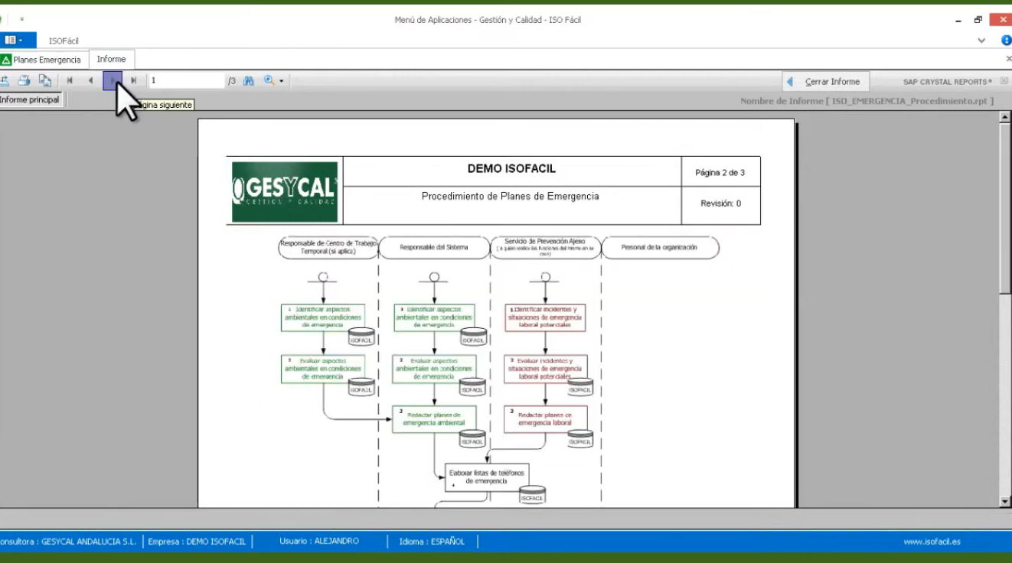Click 'Identificar incidentes y situaciones de emergencia' box

(x=545, y=317)
